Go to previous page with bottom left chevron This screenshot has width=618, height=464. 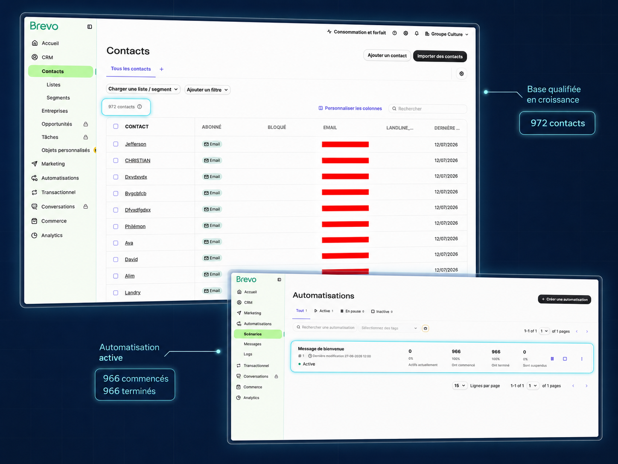573,386
